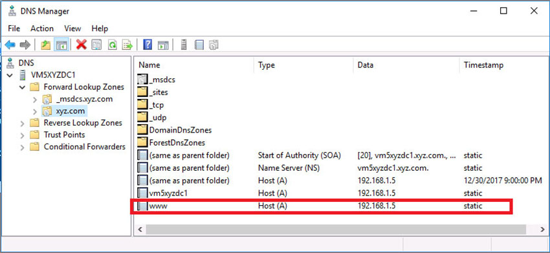The image size is (550, 253).
Task: Click the New Server toolbar icon
Action: [184, 45]
